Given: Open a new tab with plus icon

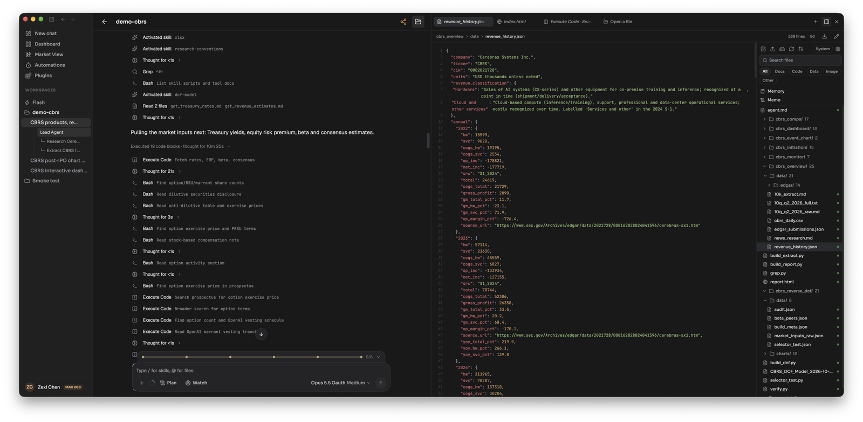Looking at the screenshot, I should click(x=816, y=22).
